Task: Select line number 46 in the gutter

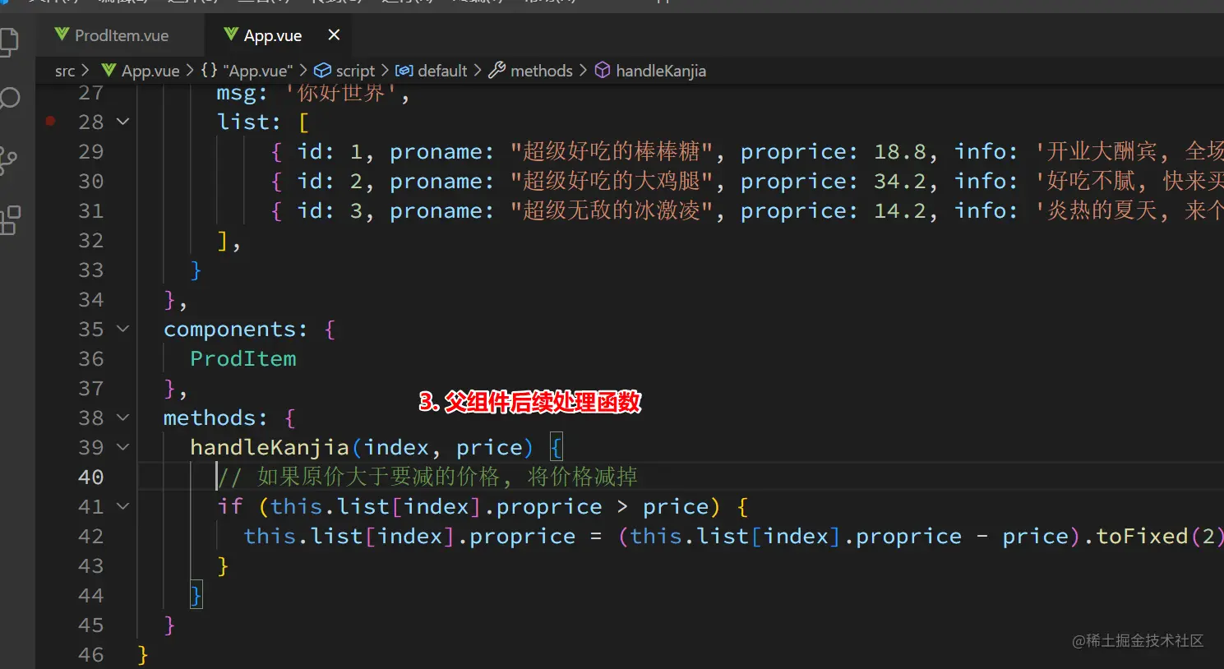Action: 91,654
